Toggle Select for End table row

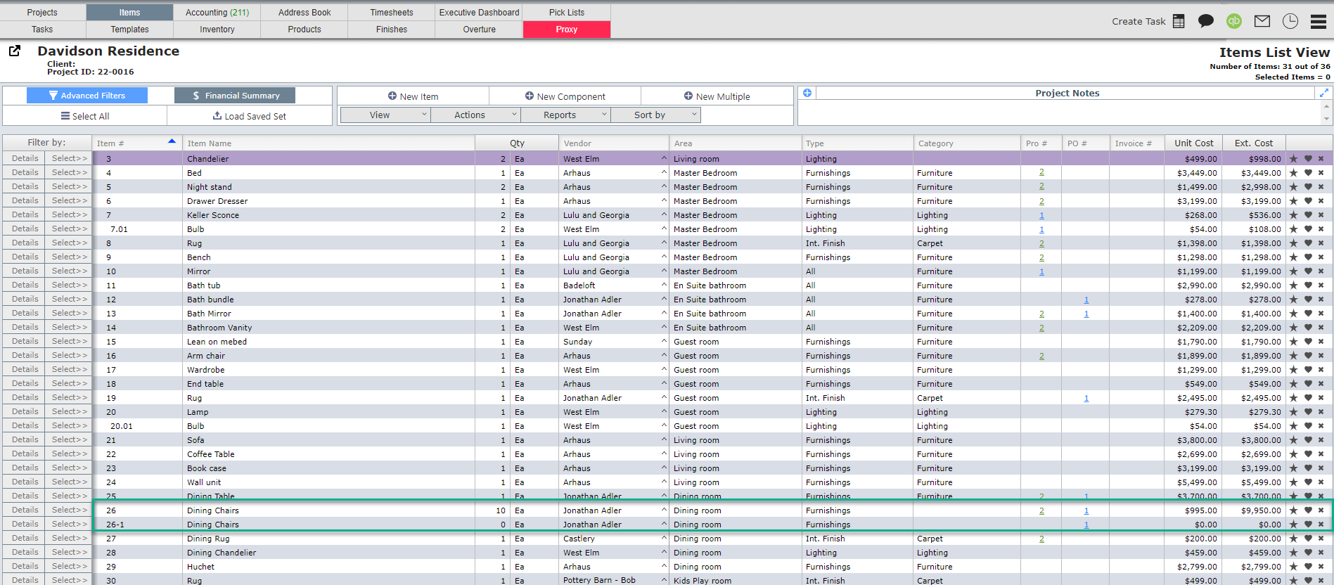(69, 383)
